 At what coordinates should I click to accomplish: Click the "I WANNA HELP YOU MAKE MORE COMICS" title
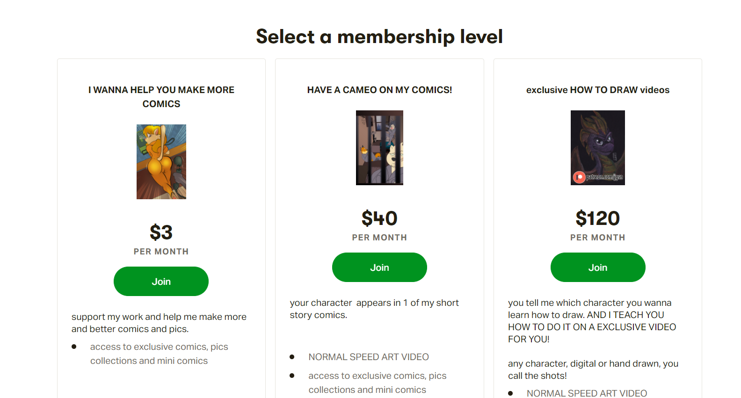pyautogui.click(x=161, y=97)
